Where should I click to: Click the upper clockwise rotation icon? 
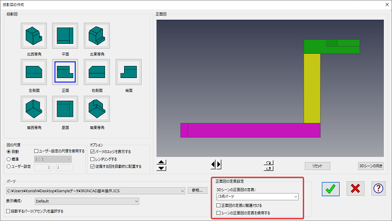pos(268,163)
